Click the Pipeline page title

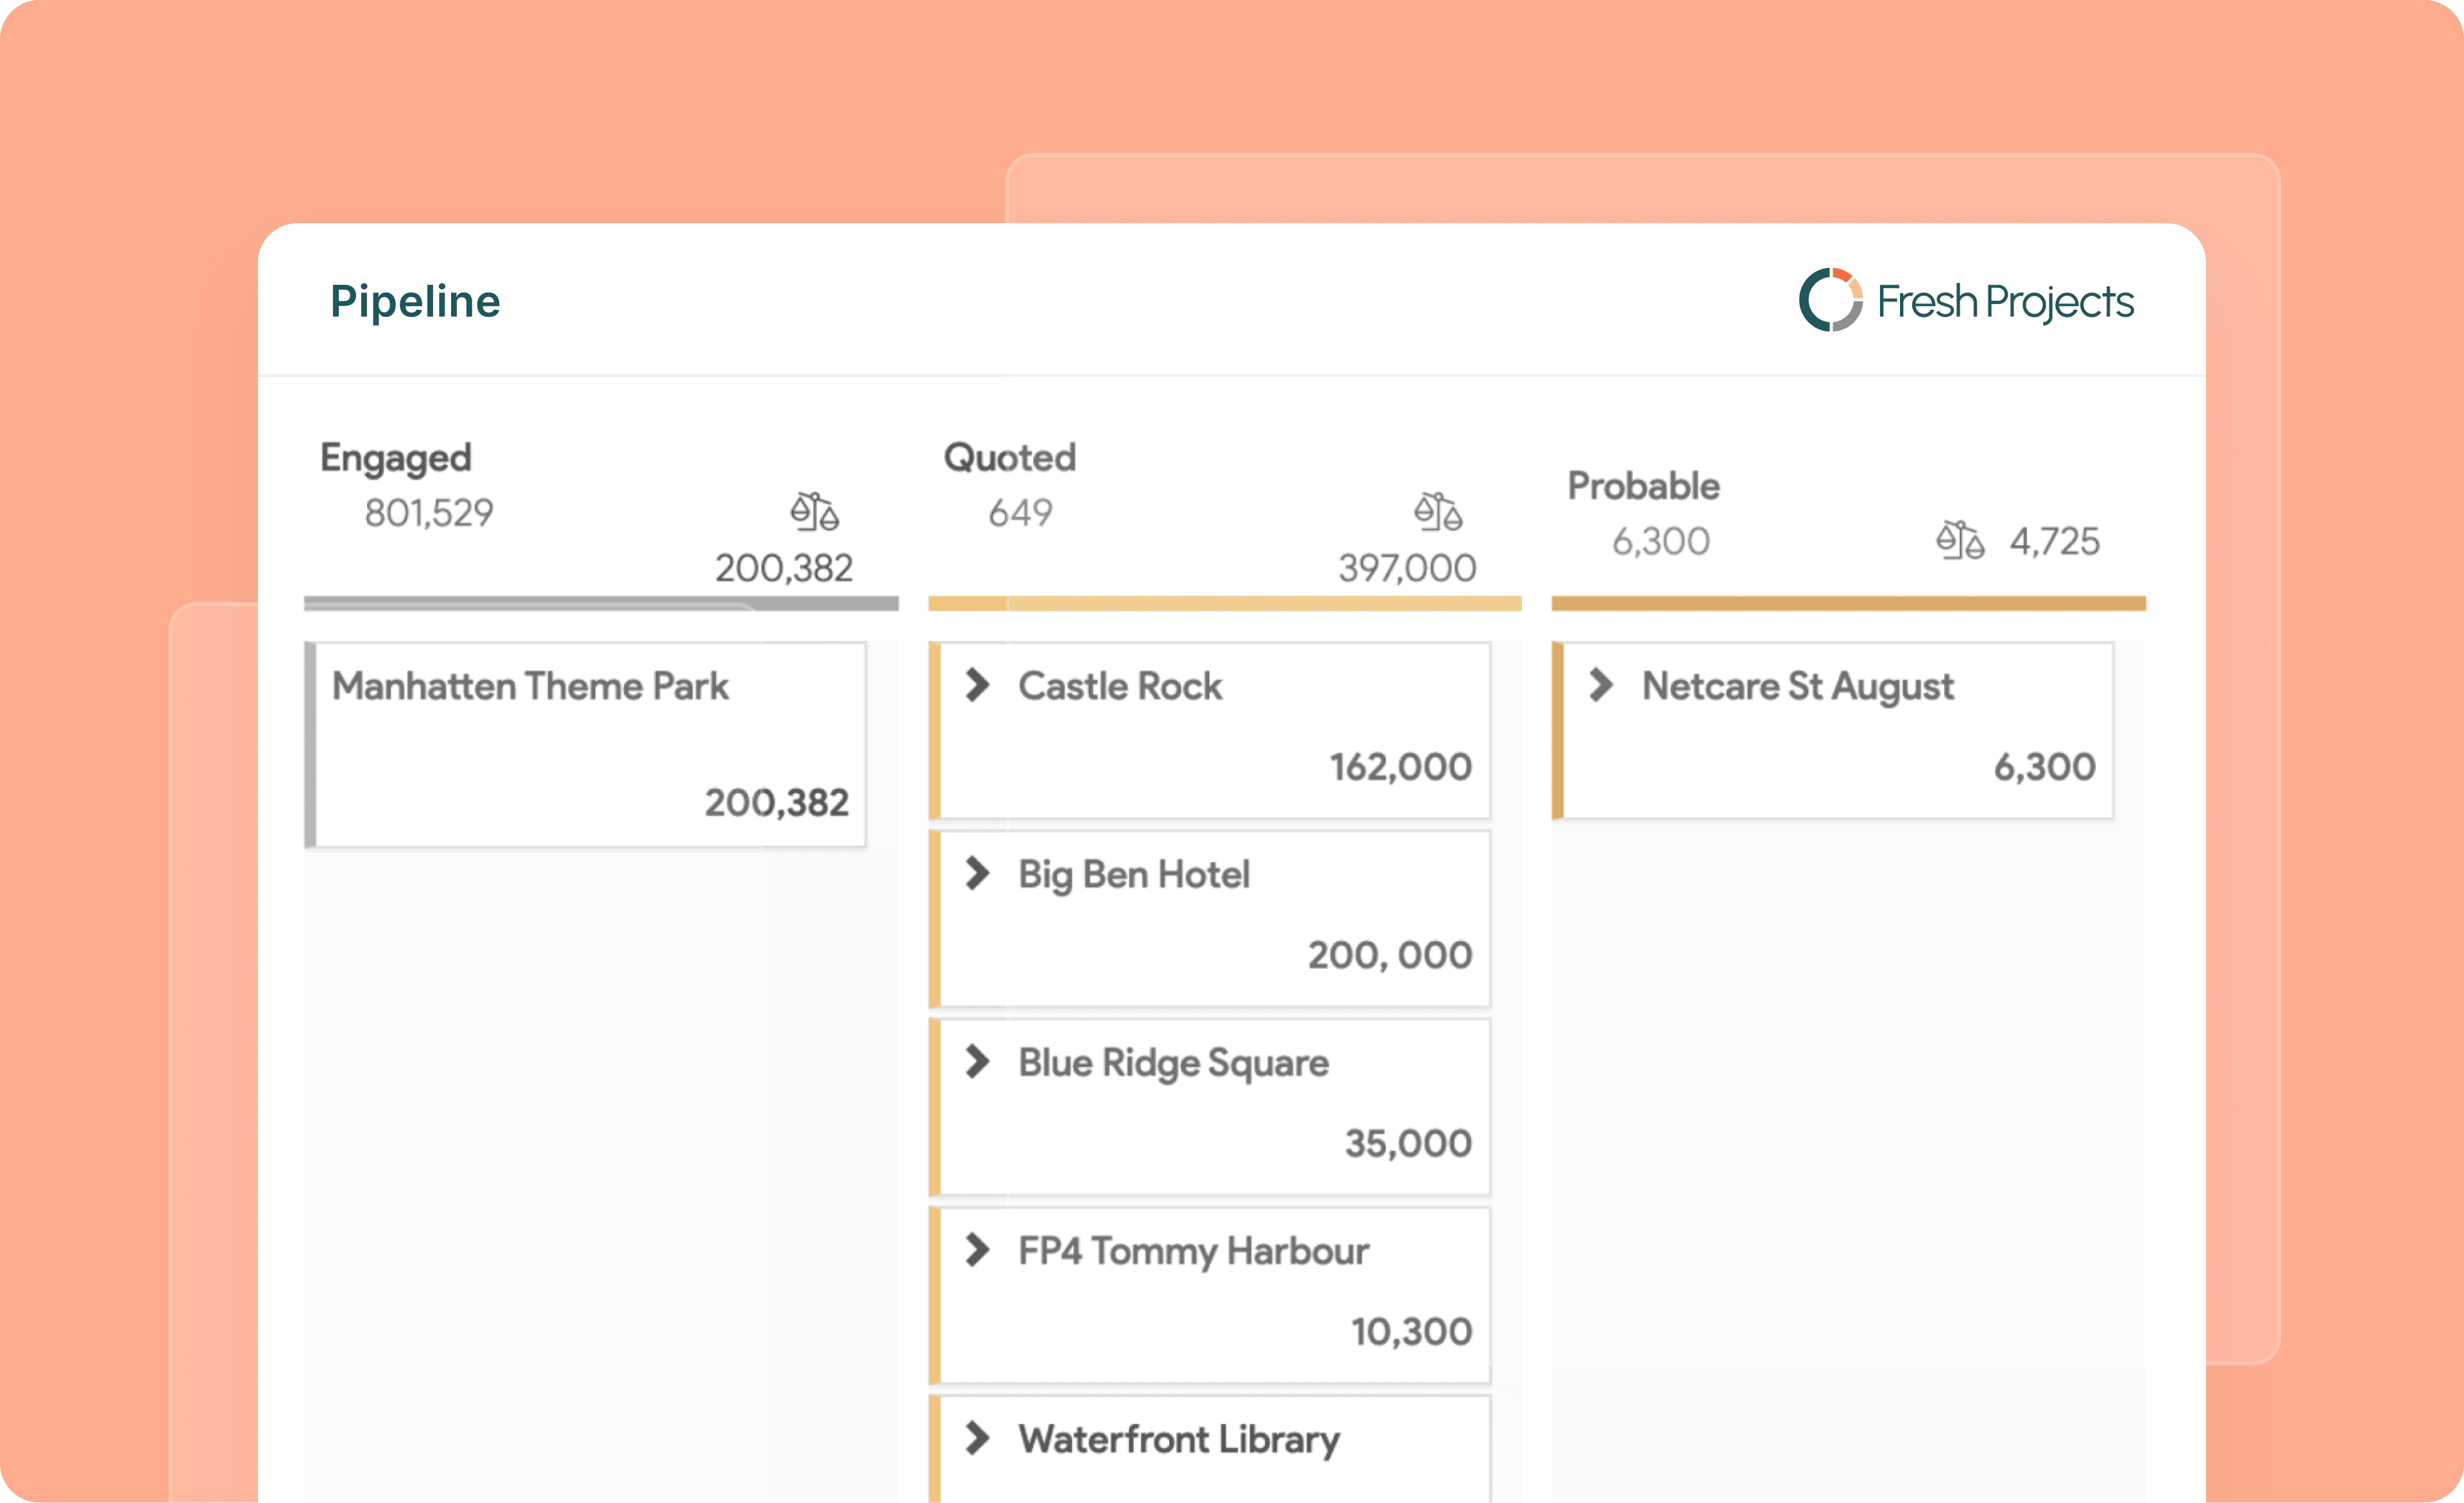click(x=415, y=301)
